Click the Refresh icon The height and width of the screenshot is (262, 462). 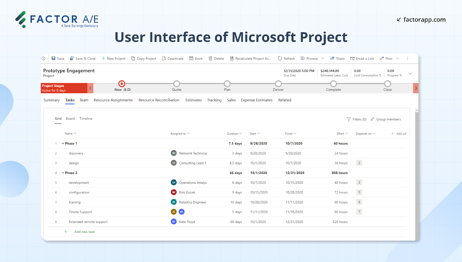[280, 58]
